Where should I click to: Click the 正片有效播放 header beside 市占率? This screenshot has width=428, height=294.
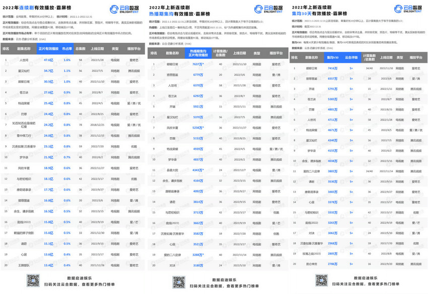coord(48,49)
